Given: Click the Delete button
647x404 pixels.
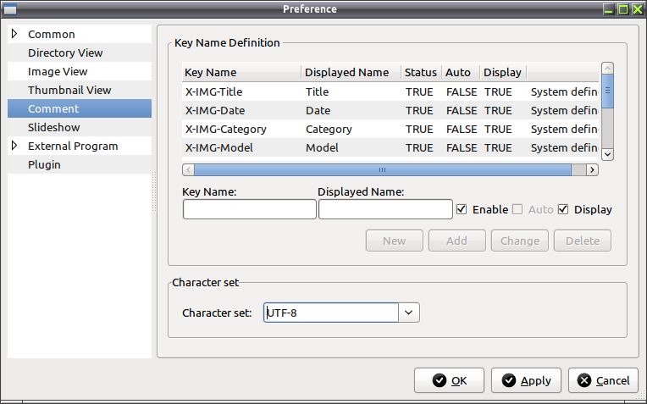Looking at the screenshot, I should click(583, 241).
